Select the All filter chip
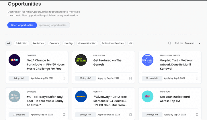 9,43
